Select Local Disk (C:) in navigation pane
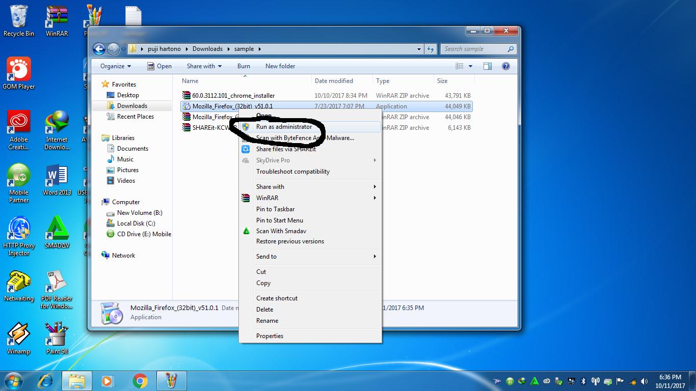696x391 pixels. click(131, 224)
